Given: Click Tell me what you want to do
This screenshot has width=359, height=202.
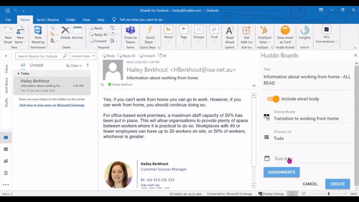Looking at the screenshot, I should pyautogui.click(x=140, y=20).
